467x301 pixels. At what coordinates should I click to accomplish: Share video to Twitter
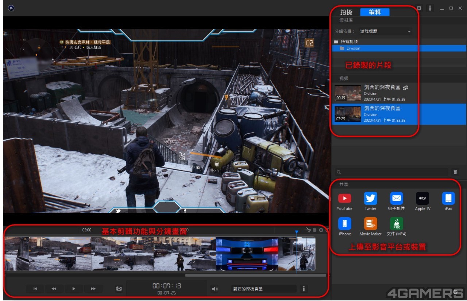pos(370,201)
